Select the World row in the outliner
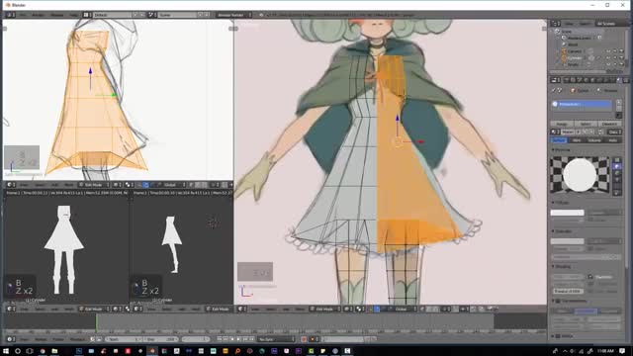 (574, 44)
